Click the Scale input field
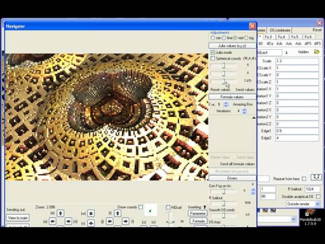Screen dimensions: 325x244 [x=297, y=61]
